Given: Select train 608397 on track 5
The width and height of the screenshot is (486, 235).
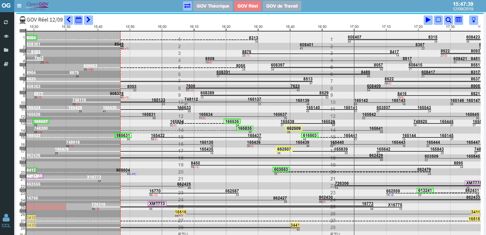Looking at the screenshot, I should pyautogui.click(x=277, y=65).
